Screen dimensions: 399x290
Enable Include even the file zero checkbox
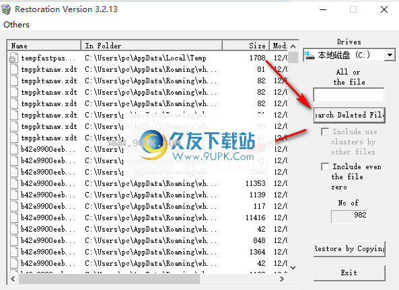[325, 166]
